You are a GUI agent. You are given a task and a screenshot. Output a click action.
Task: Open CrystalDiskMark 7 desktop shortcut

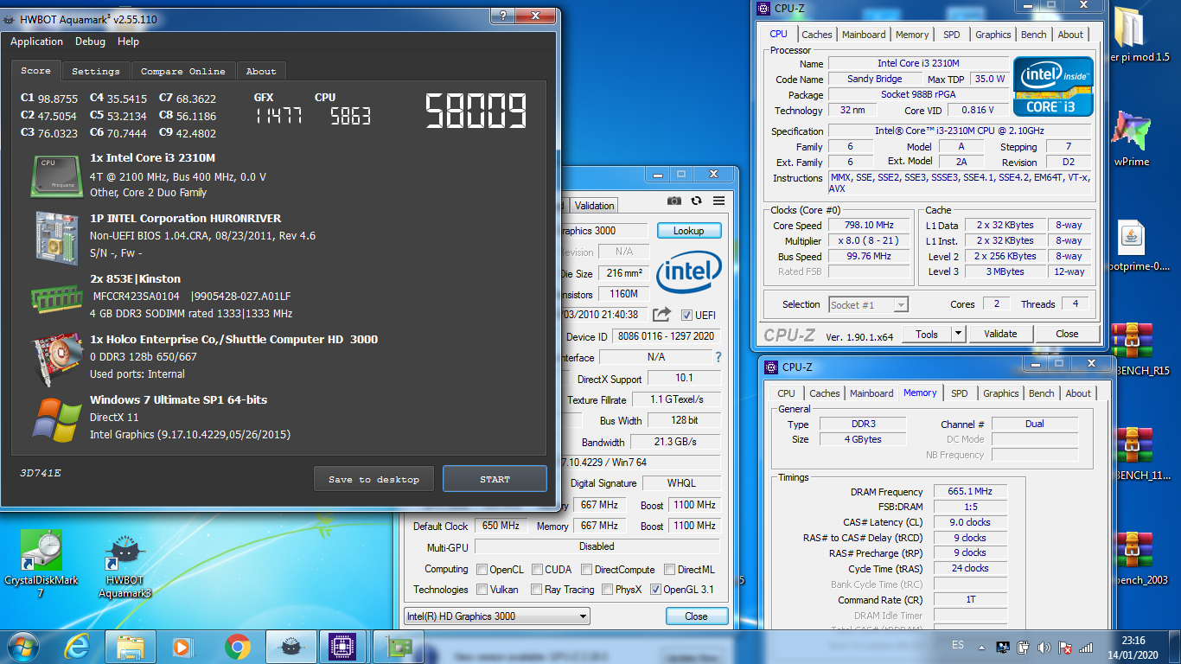40,564
